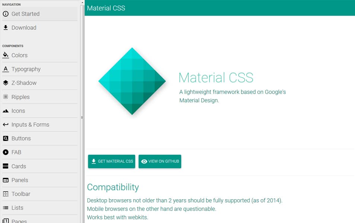The image size is (355, 223).
Task: Open the Toolbar label in sidebar
Action: 21,194
